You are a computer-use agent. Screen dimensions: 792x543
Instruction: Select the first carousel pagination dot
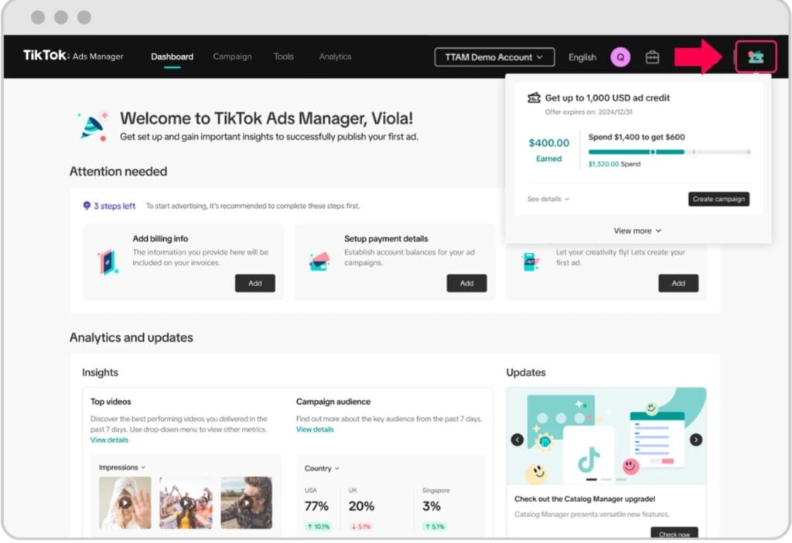(x=592, y=480)
